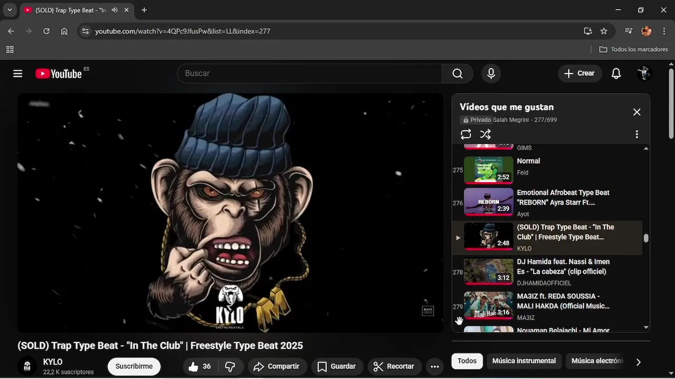Image resolution: width=675 pixels, height=379 pixels.
Task: Click the install/cast icon in address bar
Action: [x=588, y=31]
